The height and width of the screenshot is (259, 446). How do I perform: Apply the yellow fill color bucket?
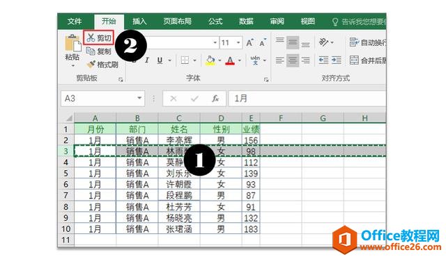click(210, 60)
